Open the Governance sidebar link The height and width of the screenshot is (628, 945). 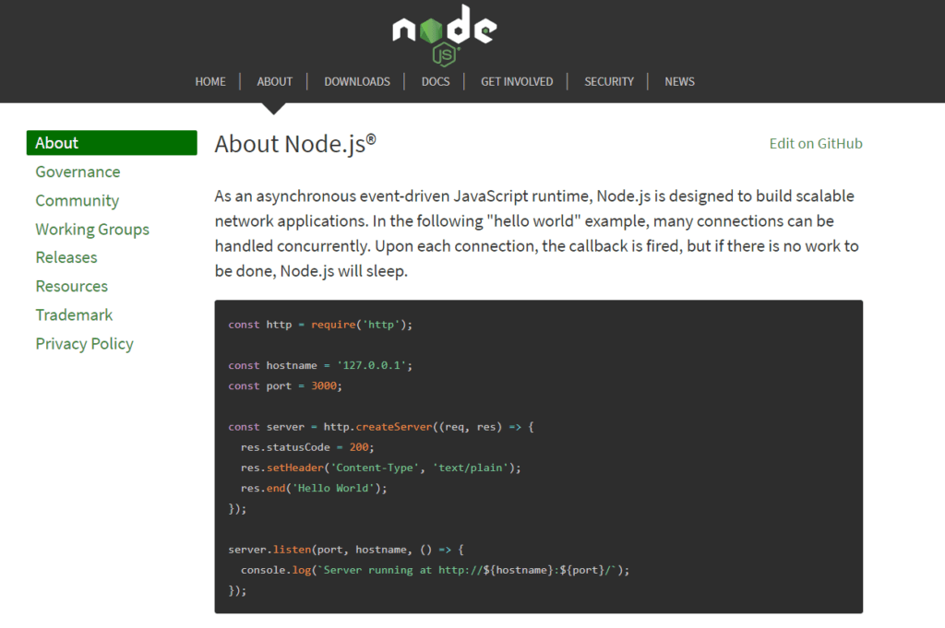[78, 172]
